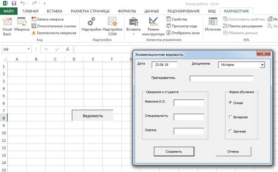Toggle Relative References (Относительные ссылки)
The height and width of the screenshot is (172, 278).
pos(54,26)
